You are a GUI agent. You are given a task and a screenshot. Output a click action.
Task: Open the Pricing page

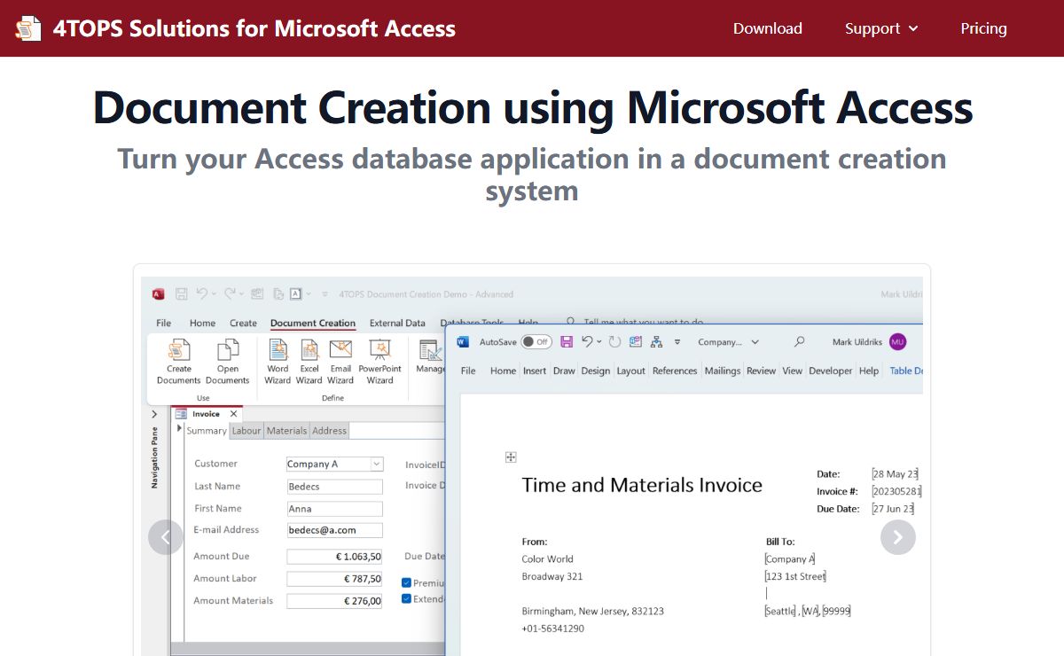point(983,28)
